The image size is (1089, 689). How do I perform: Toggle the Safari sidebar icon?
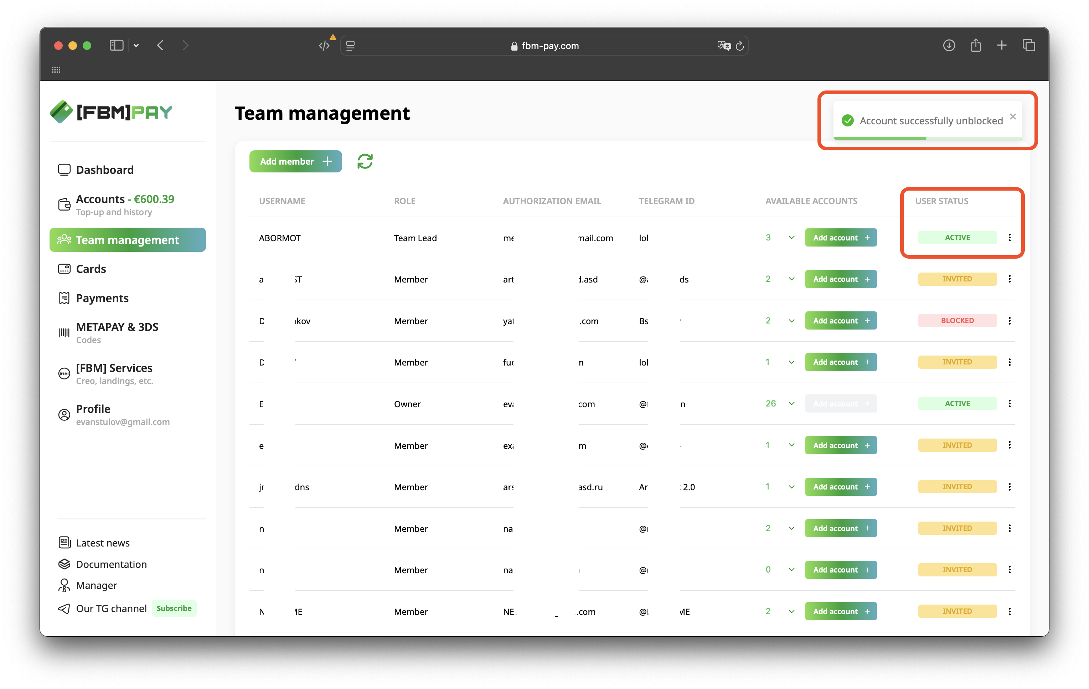(x=116, y=46)
